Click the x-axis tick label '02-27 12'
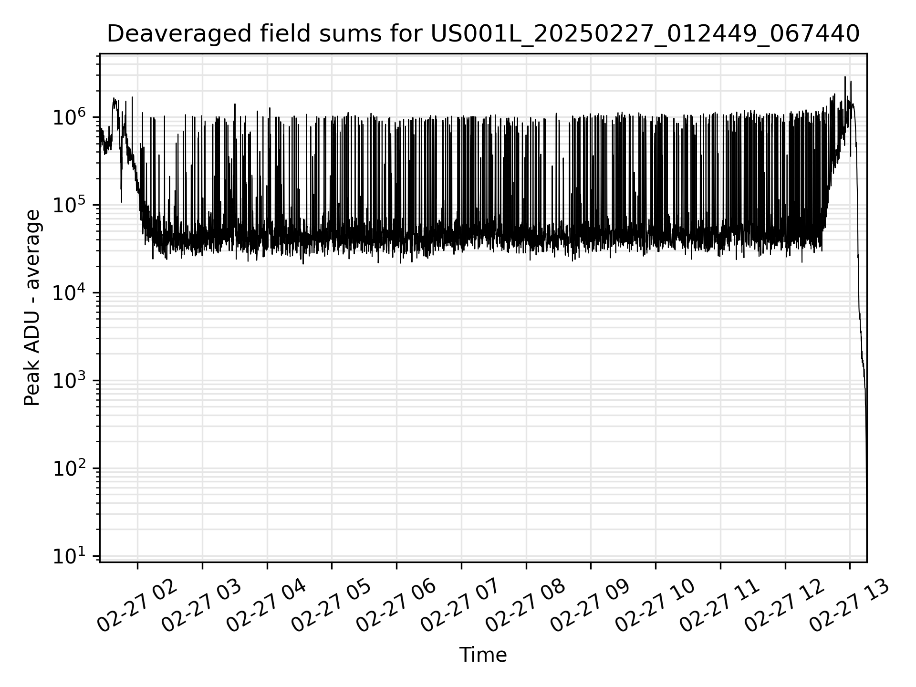 point(785,606)
